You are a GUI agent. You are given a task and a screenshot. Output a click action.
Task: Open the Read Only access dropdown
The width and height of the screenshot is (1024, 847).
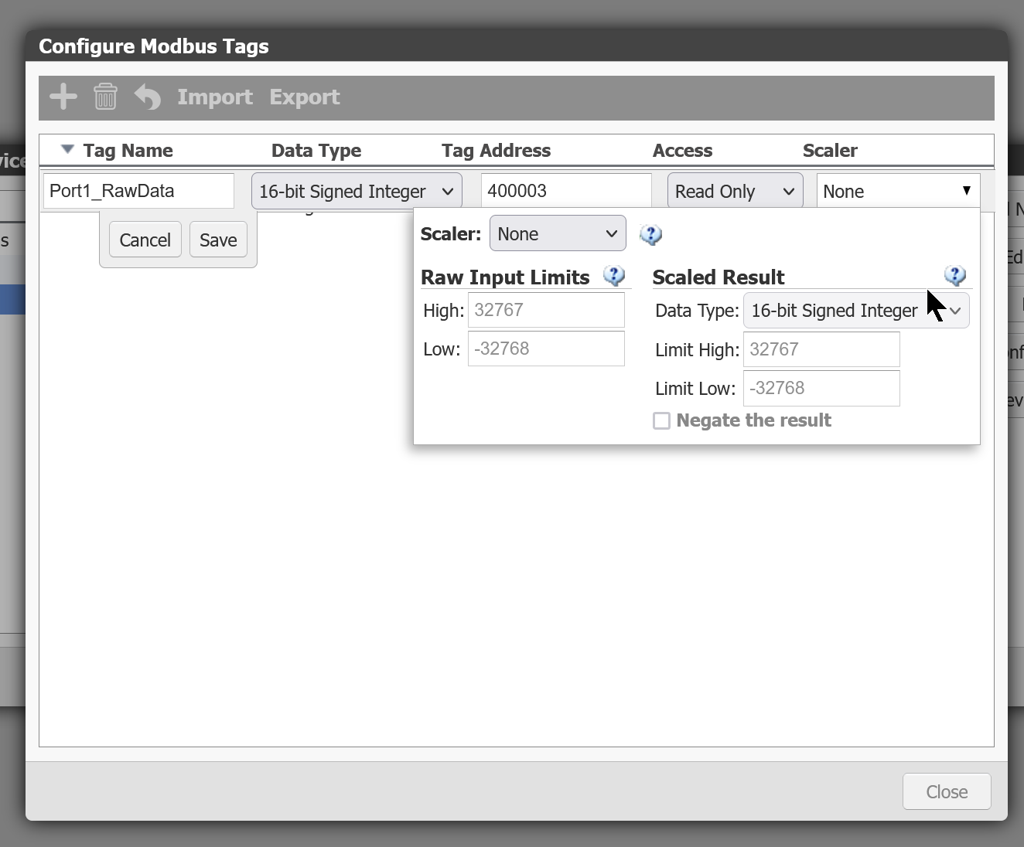pos(735,191)
